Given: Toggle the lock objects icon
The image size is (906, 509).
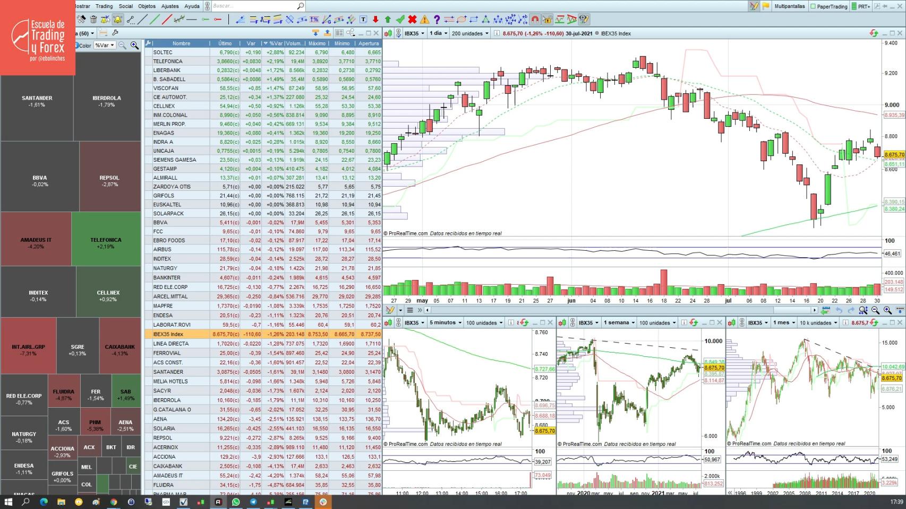Looking at the screenshot, I should coord(547,20).
